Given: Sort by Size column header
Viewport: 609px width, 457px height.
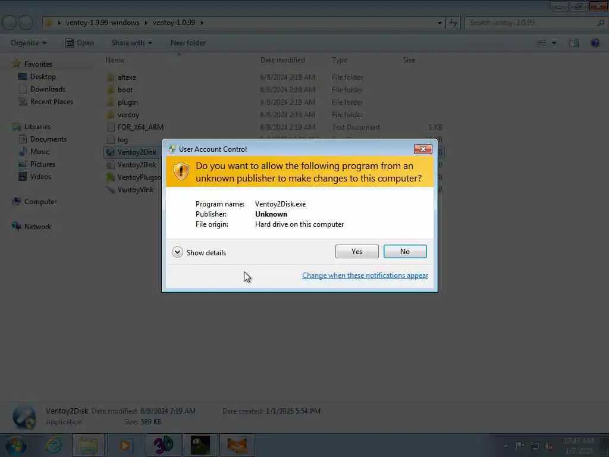Looking at the screenshot, I should click(409, 60).
